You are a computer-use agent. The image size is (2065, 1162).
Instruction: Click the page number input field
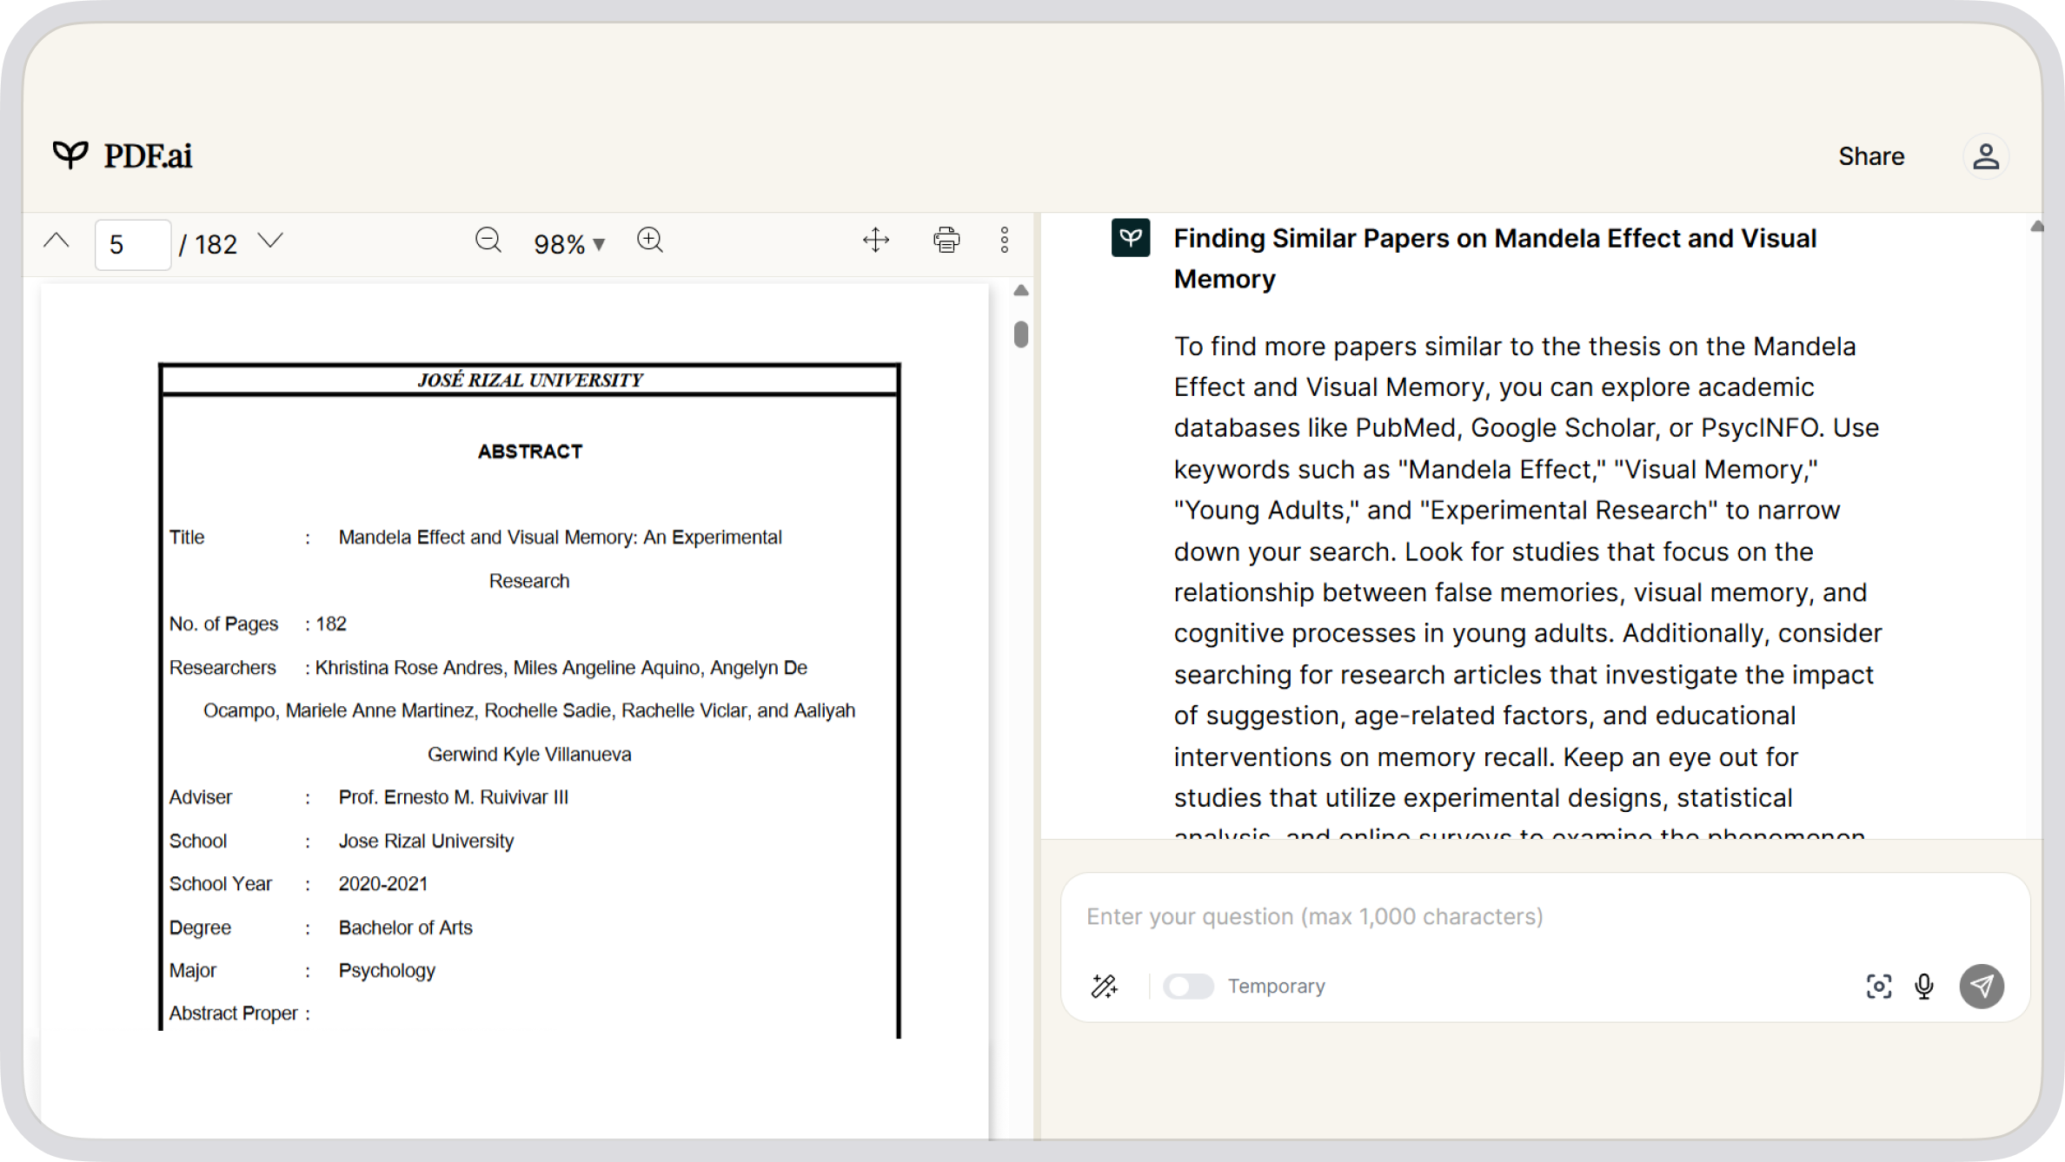coord(132,245)
